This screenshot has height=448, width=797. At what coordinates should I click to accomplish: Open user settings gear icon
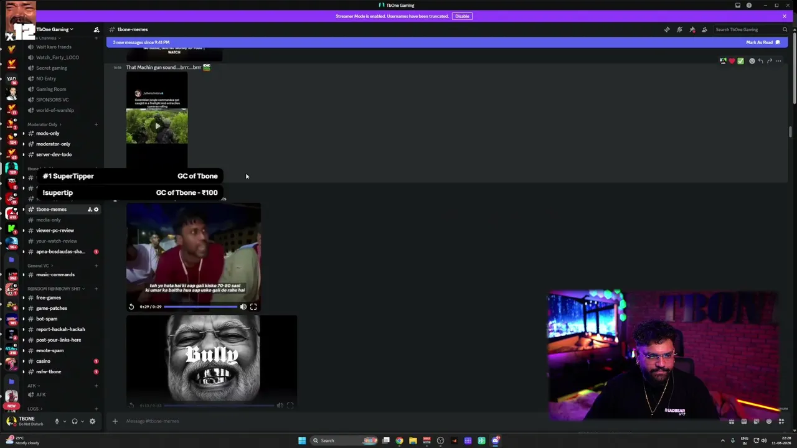pyautogui.click(x=92, y=421)
